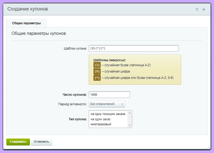
Task: Click the Число купонов input field
Action: point(109,95)
